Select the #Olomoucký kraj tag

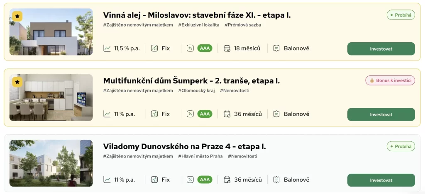[196, 91]
